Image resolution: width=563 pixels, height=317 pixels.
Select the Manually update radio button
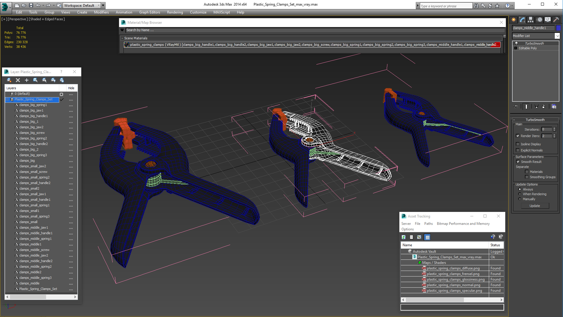520,199
